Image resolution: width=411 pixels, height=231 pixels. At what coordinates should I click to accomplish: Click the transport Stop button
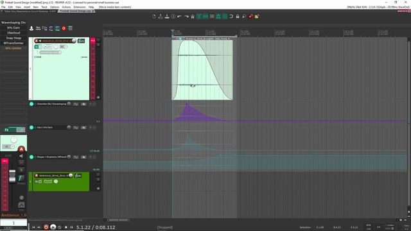click(x=66, y=227)
